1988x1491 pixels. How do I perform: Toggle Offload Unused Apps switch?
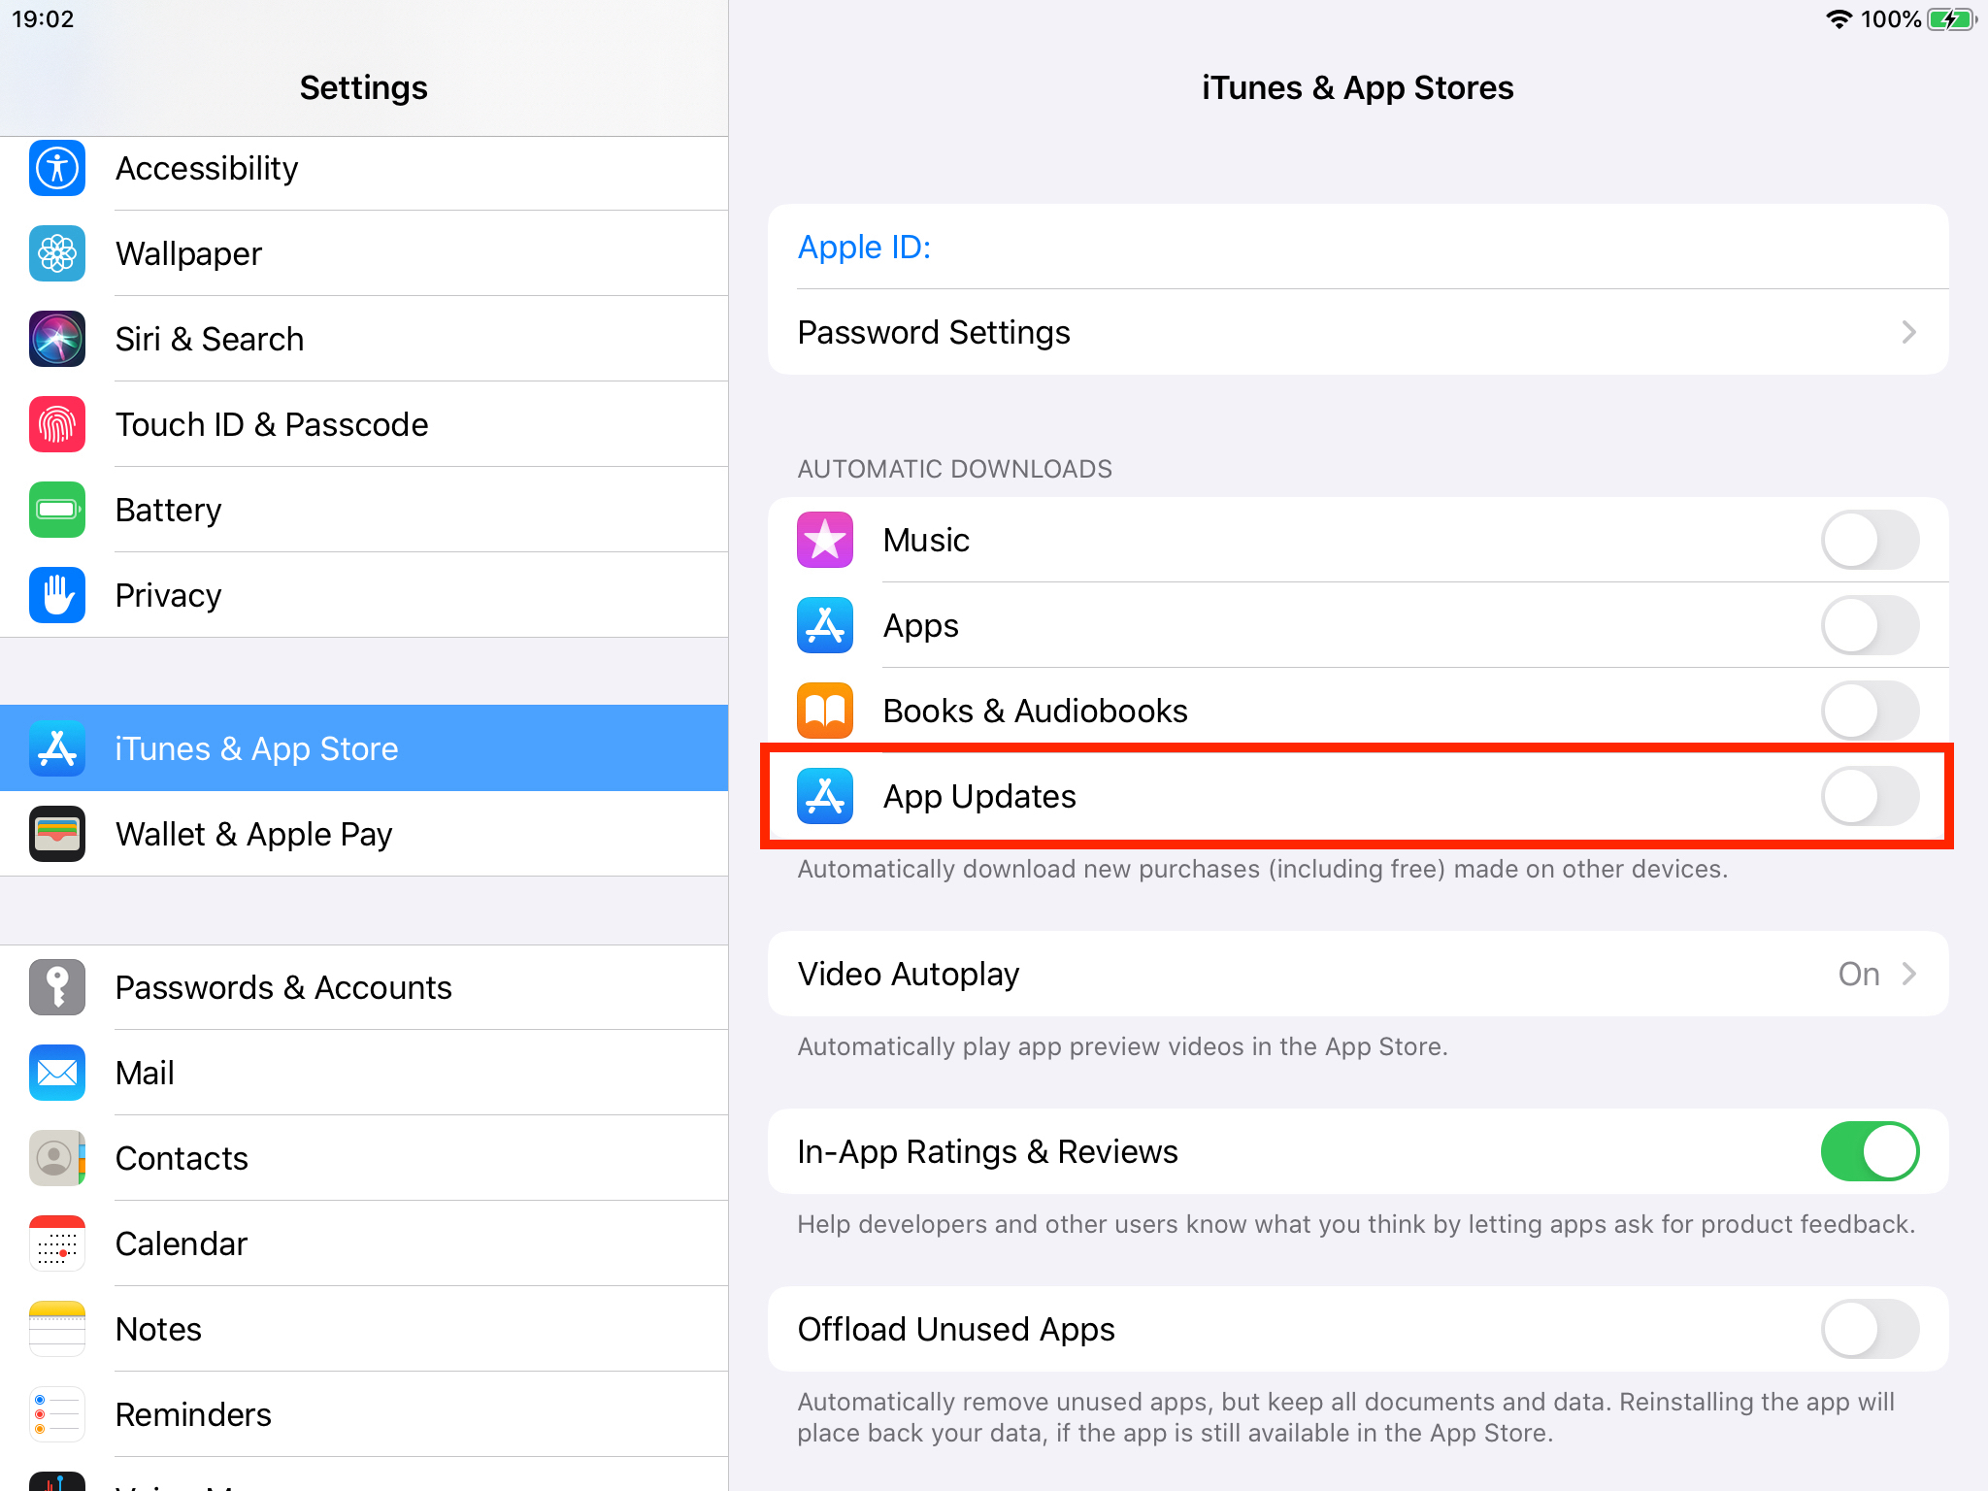1870,1329
